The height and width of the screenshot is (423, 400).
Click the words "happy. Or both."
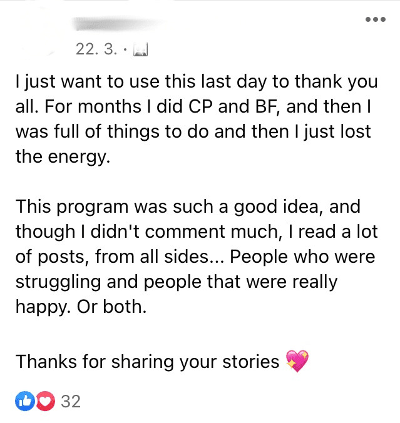pos(80,306)
